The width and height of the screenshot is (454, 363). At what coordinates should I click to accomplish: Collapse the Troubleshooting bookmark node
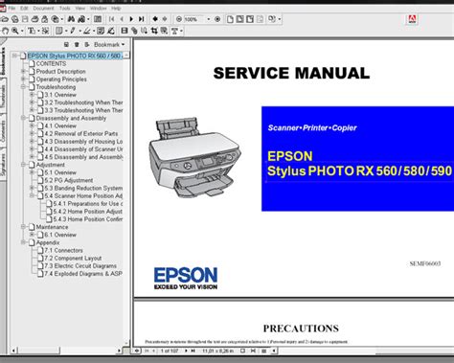[23, 87]
